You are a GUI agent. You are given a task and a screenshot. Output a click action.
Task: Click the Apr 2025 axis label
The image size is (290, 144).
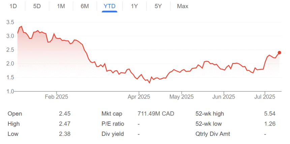139,97
